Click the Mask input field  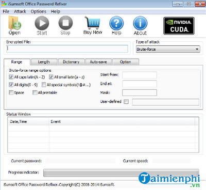tap(140, 92)
